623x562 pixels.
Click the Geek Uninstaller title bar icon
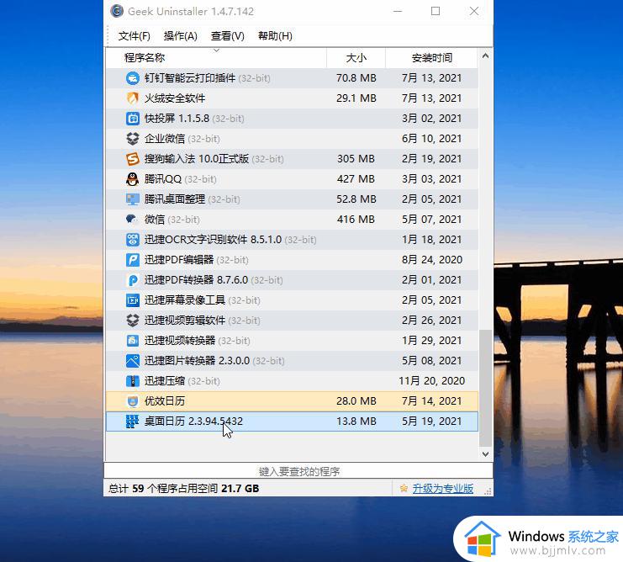click(x=117, y=11)
